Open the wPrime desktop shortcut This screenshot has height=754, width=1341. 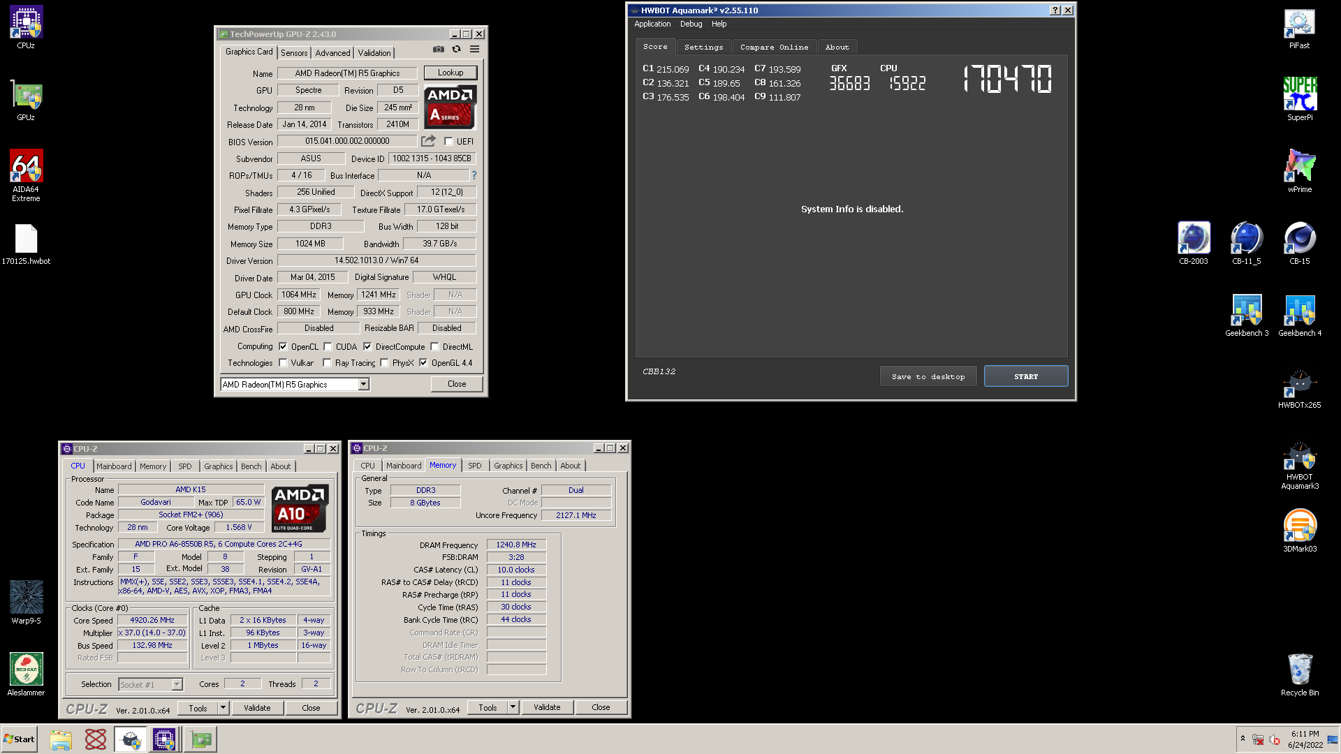pos(1299,171)
